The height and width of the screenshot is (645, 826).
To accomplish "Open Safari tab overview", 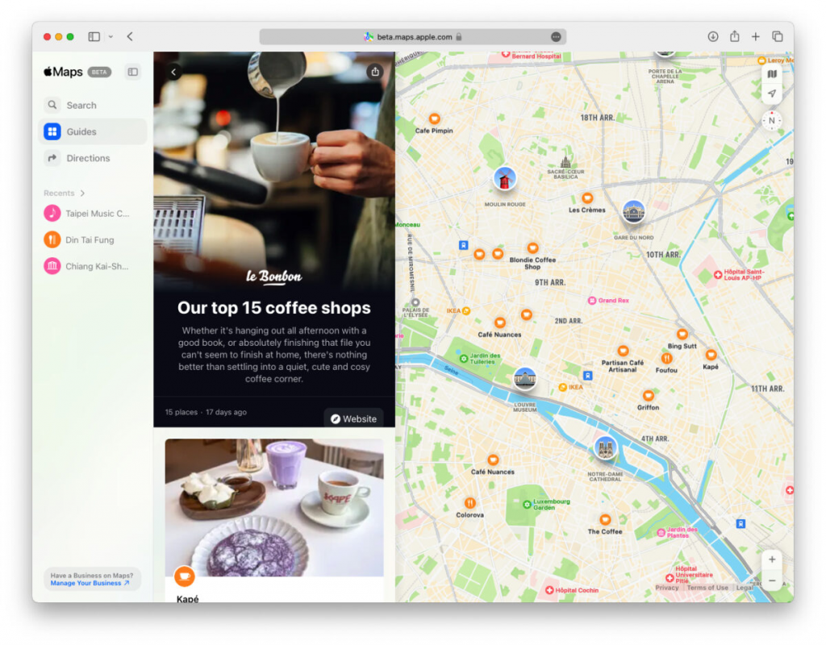I will click(776, 36).
